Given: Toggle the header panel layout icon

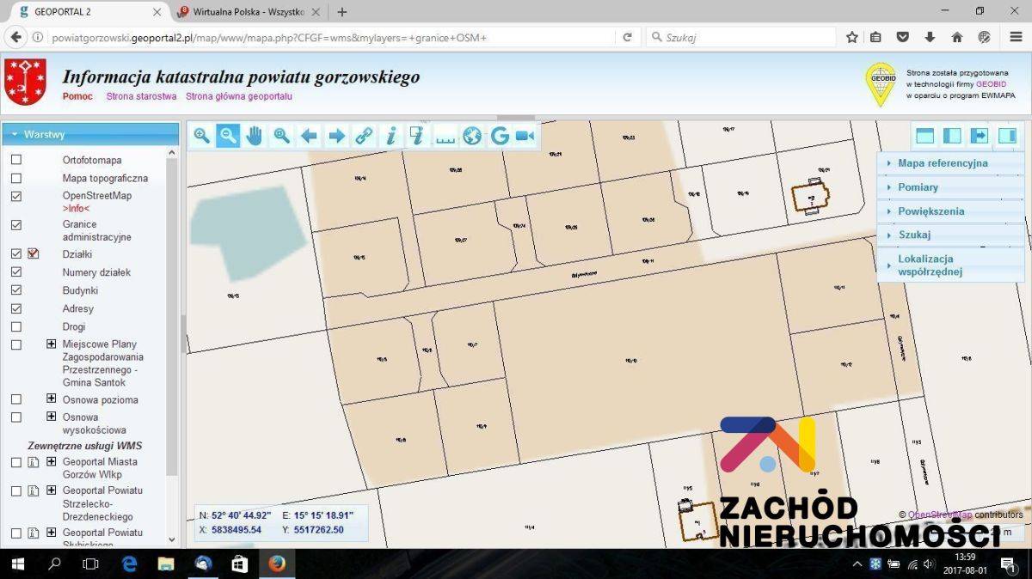Looking at the screenshot, I should coord(924,136).
